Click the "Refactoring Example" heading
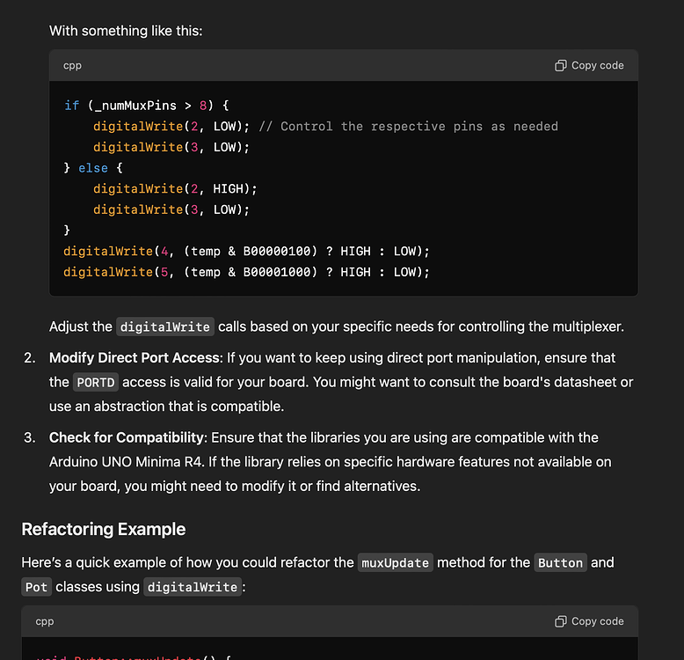684x660 pixels. coord(104,530)
